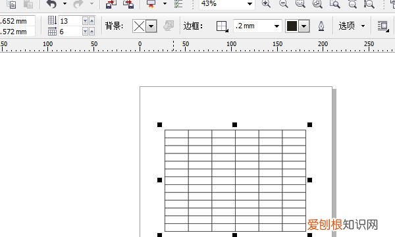Click the table rows grid icon
This screenshot has height=237, width=395.
coord(53,20)
